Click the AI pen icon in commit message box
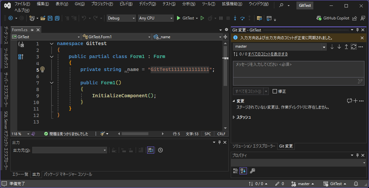369x188 pixels. 360,81
